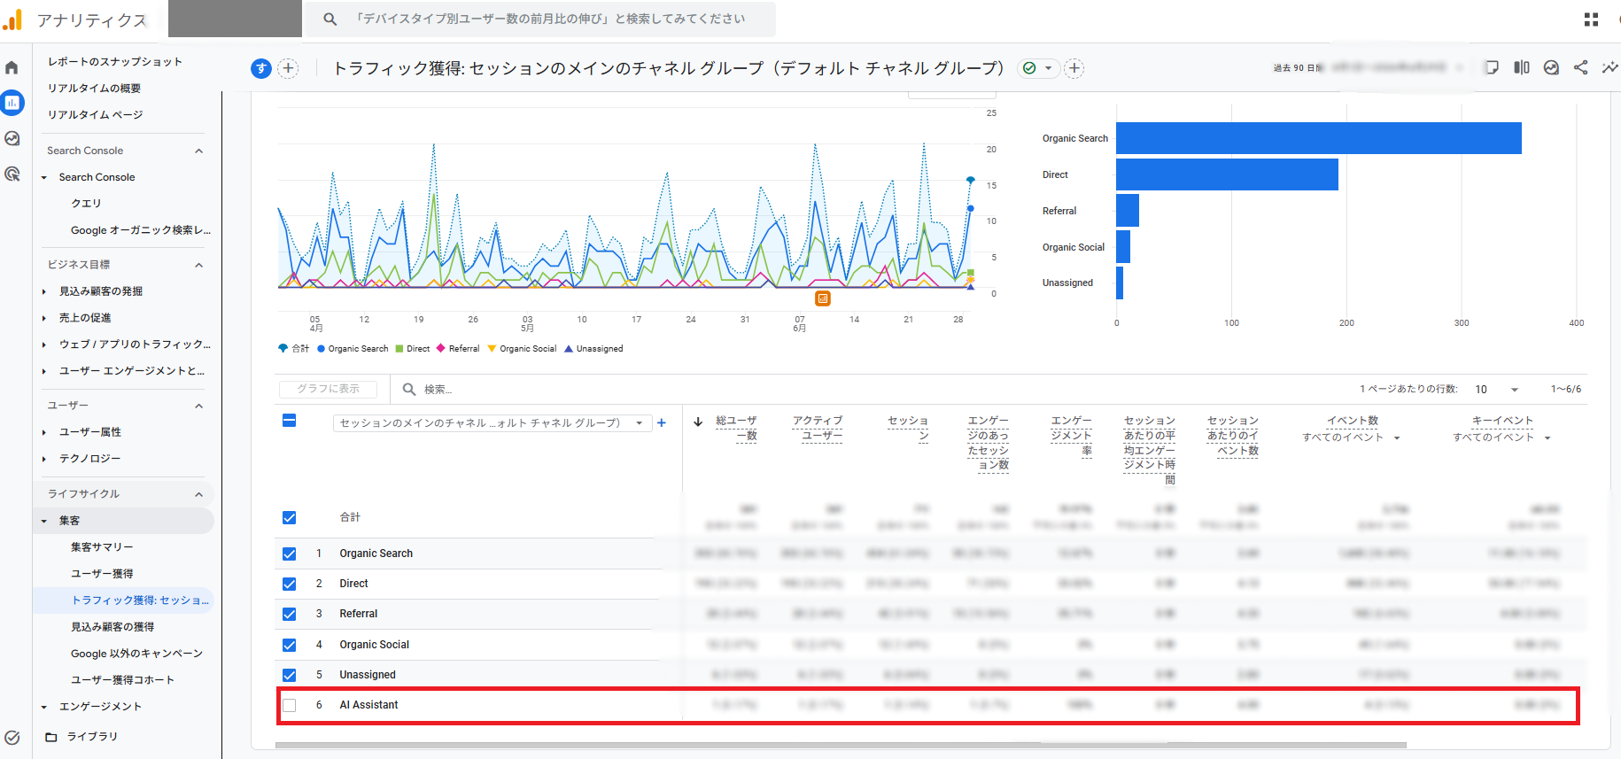
Task: Open the Advertising icon in left rail
Action: point(12,174)
